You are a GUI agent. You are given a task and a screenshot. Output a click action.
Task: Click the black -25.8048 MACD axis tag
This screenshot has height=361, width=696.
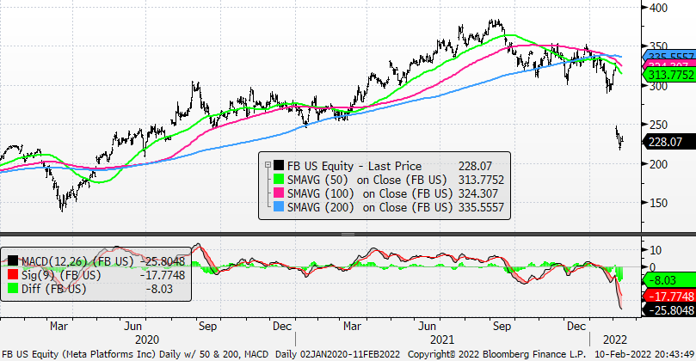tap(669, 310)
